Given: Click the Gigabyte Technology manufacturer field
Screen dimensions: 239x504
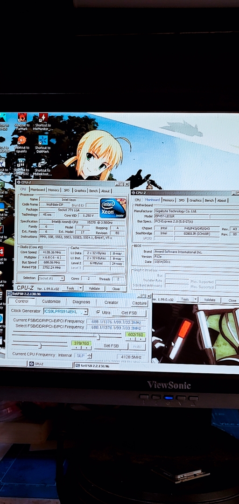Looking at the screenshot, I should (x=196, y=211).
